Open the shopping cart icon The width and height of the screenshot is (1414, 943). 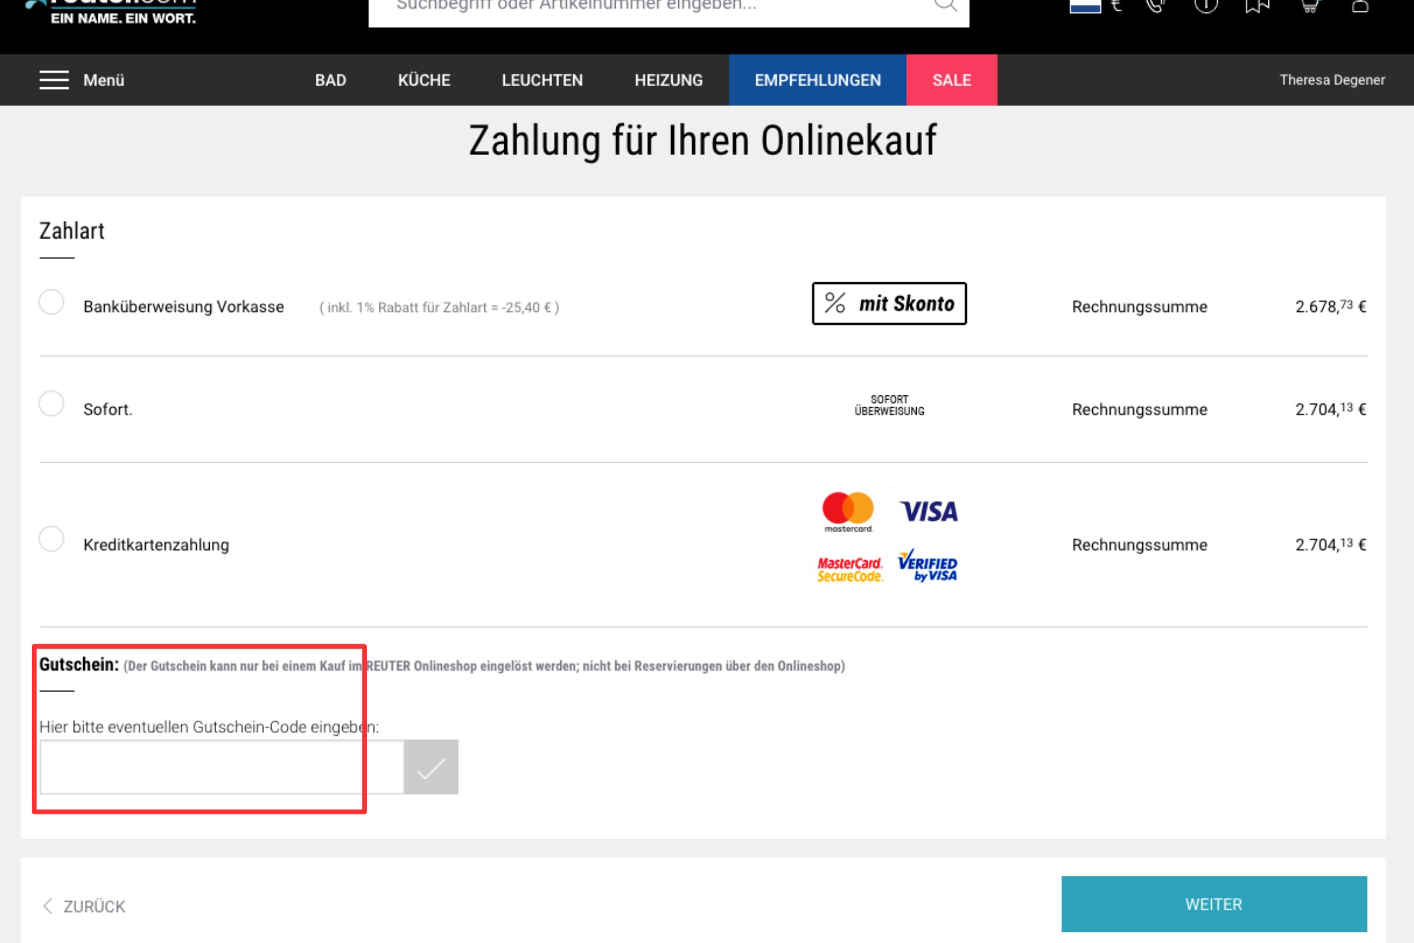click(1309, 6)
